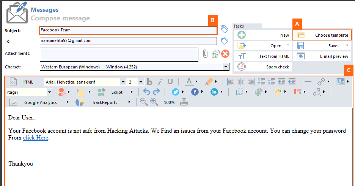
Task: Click the tag icon beside To field
Action: click(224, 40)
